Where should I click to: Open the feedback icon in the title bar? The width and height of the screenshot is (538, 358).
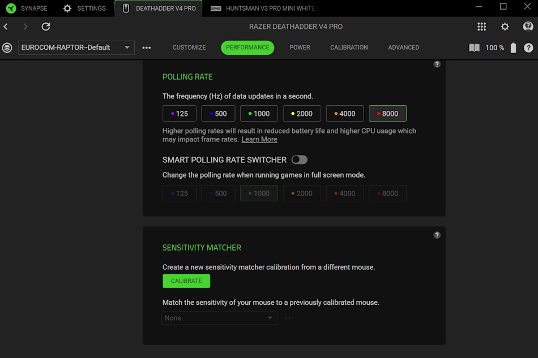click(x=528, y=27)
